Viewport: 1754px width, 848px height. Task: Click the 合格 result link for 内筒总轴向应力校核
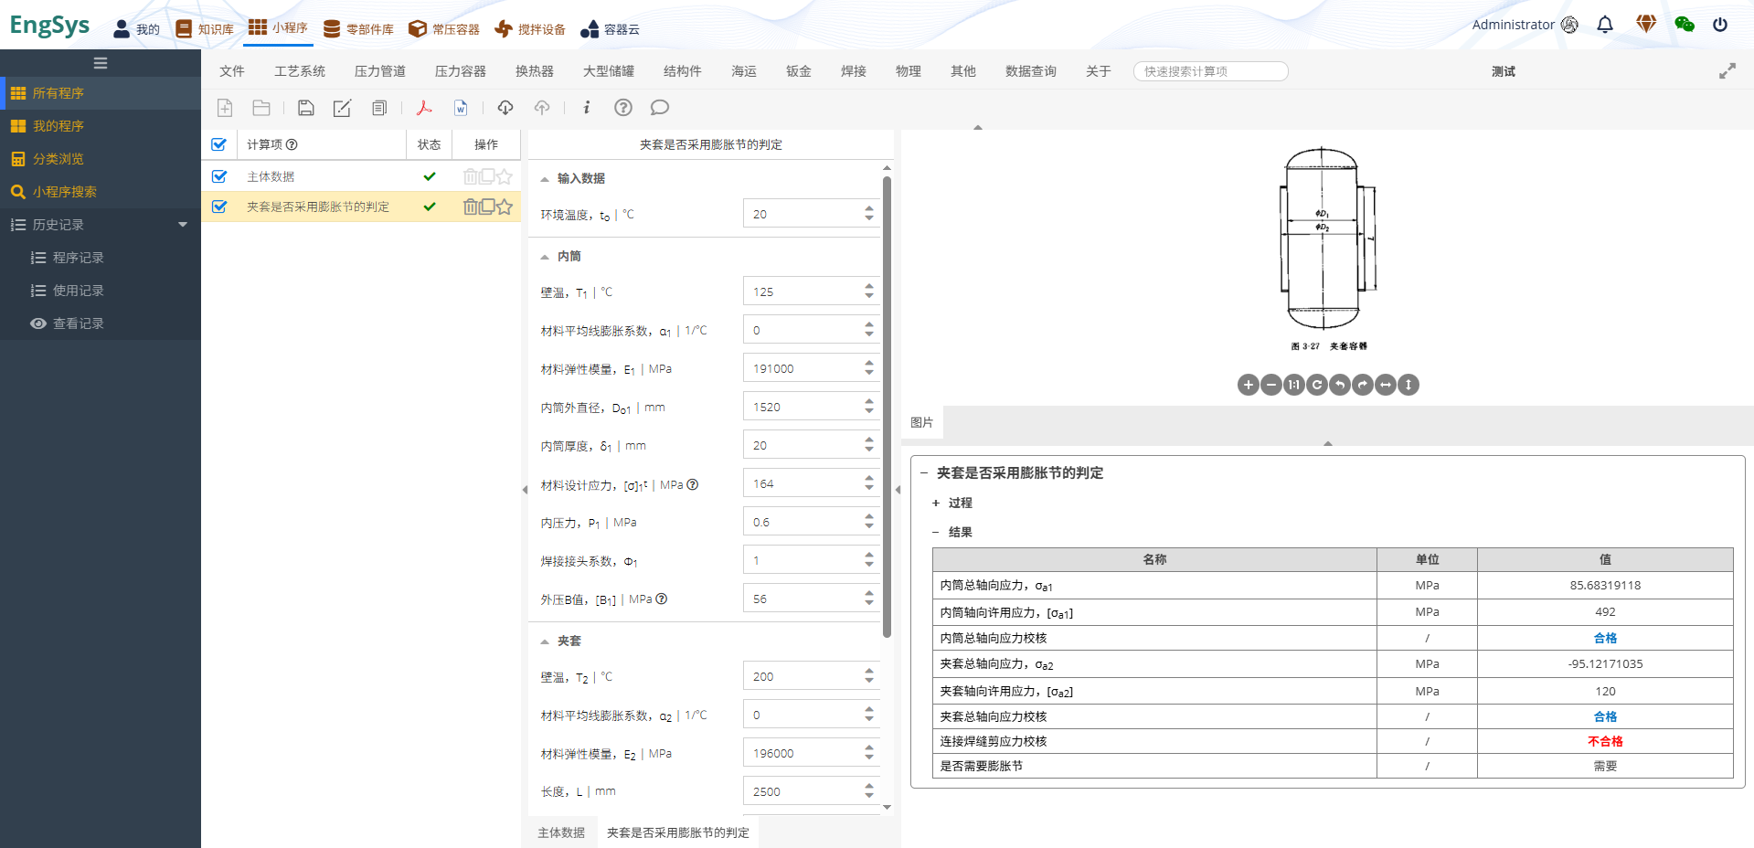click(x=1604, y=638)
